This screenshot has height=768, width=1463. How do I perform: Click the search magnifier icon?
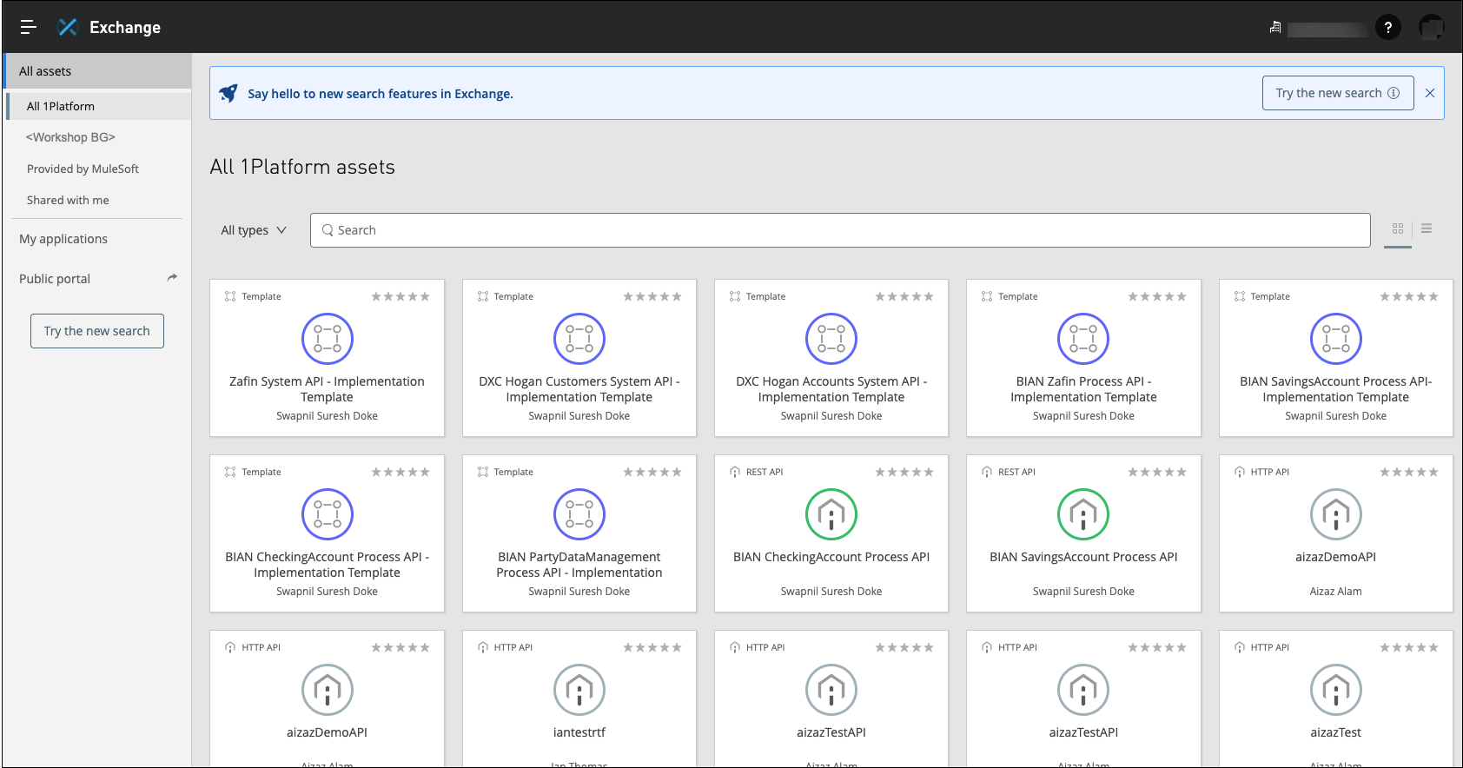(328, 230)
